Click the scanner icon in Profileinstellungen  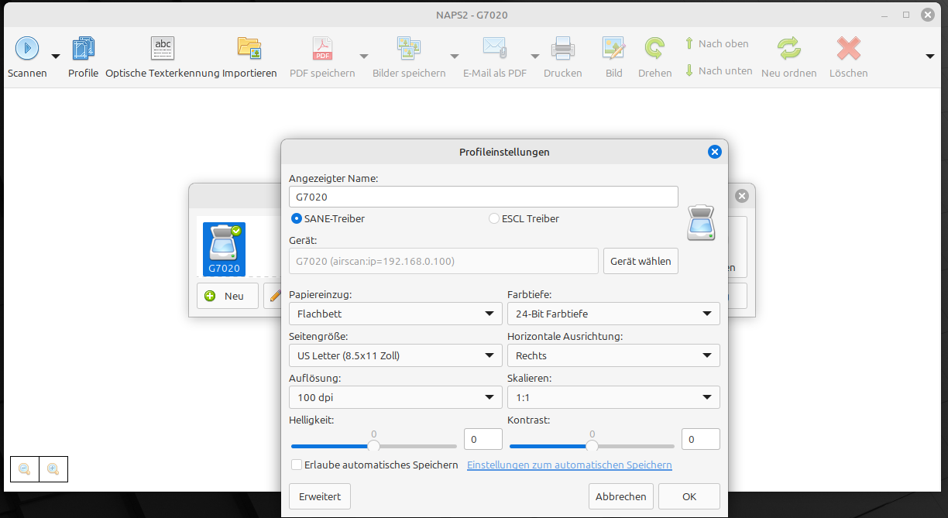point(701,223)
